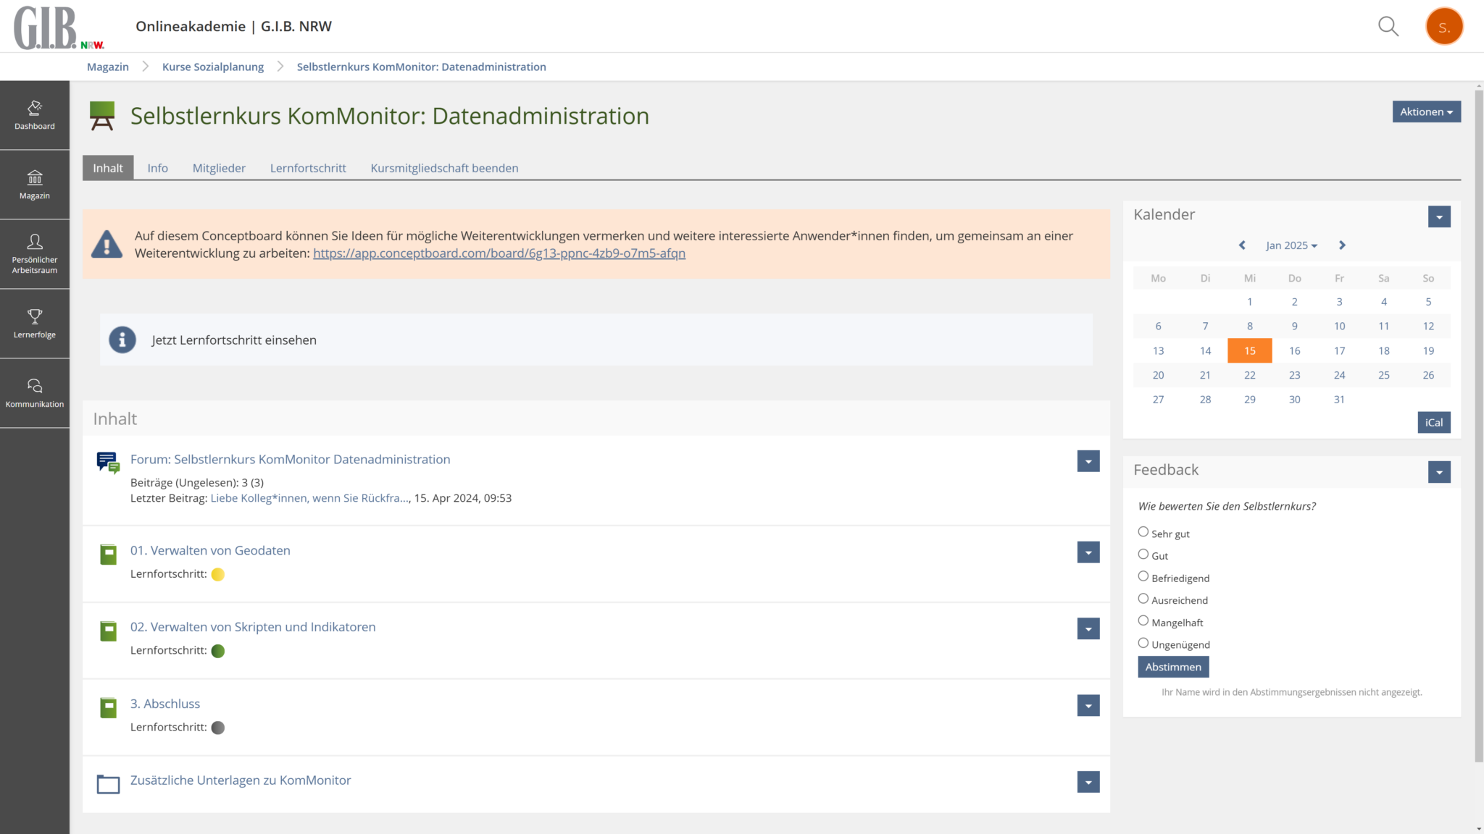The image size is (1484, 834).
Task: Open the Kommunikation sidebar icon
Action: tap(35, 393)
